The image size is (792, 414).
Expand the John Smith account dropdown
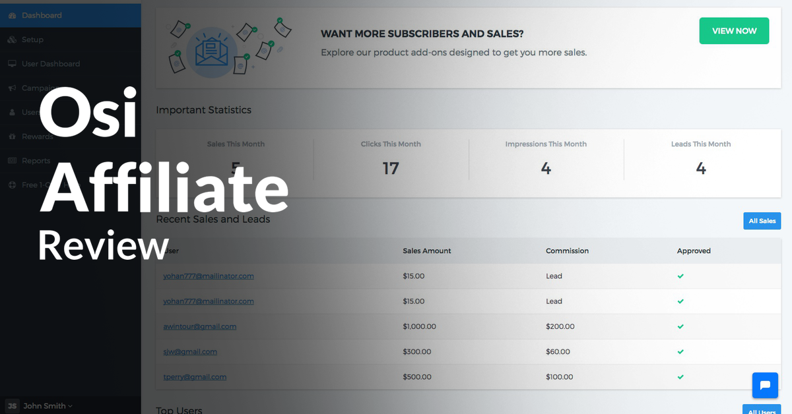(46, 405)
